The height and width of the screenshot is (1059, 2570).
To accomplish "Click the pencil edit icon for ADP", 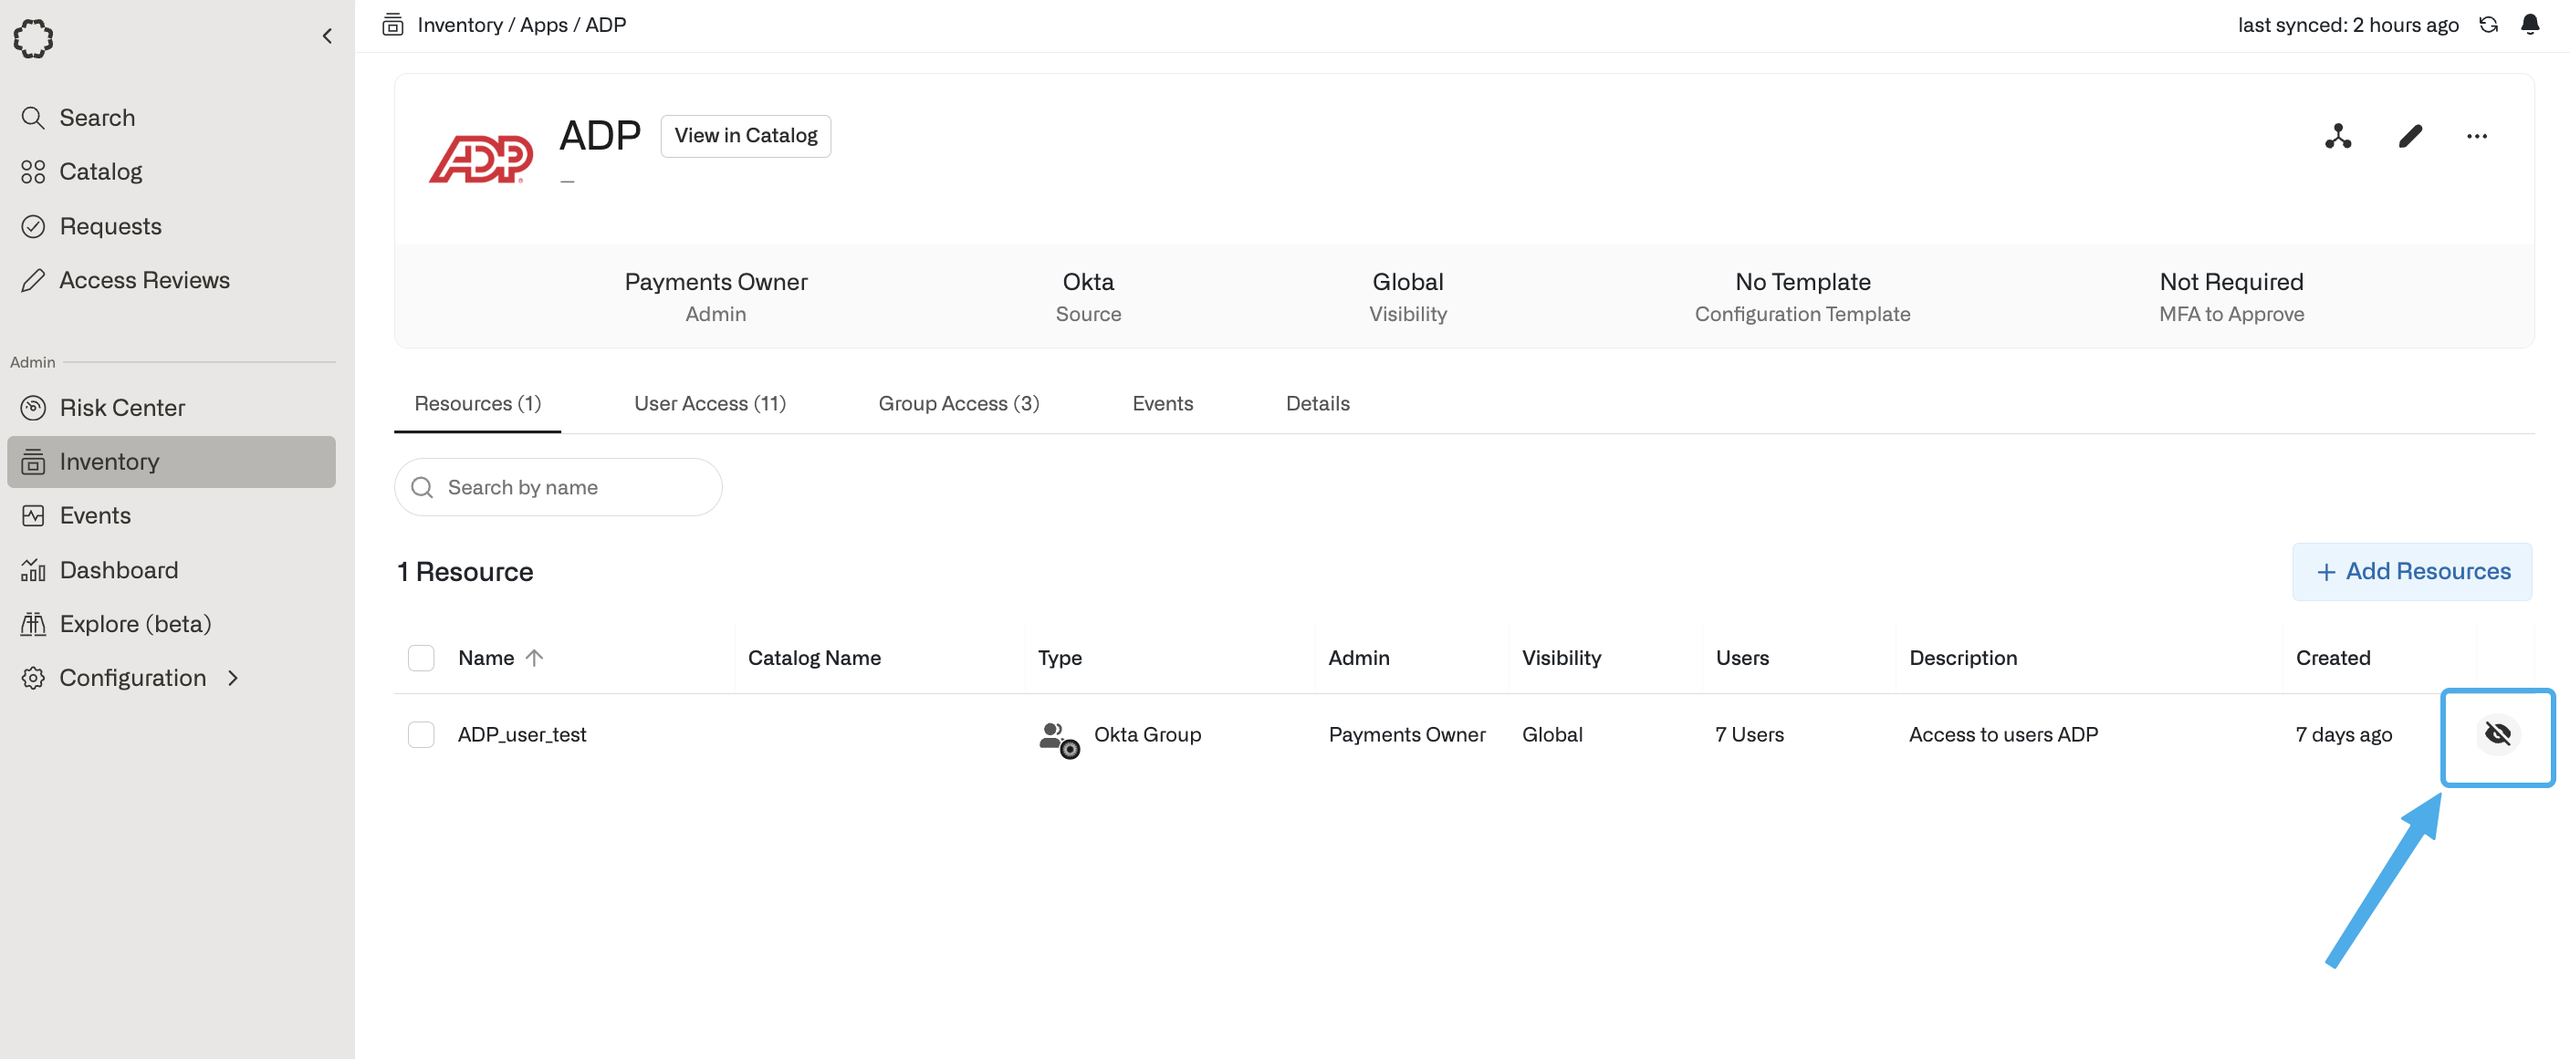I will click(2410, 137).
